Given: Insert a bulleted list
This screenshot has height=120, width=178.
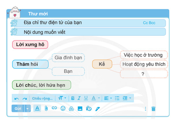Looking at the screenshot, I should (x=117, y=98).
